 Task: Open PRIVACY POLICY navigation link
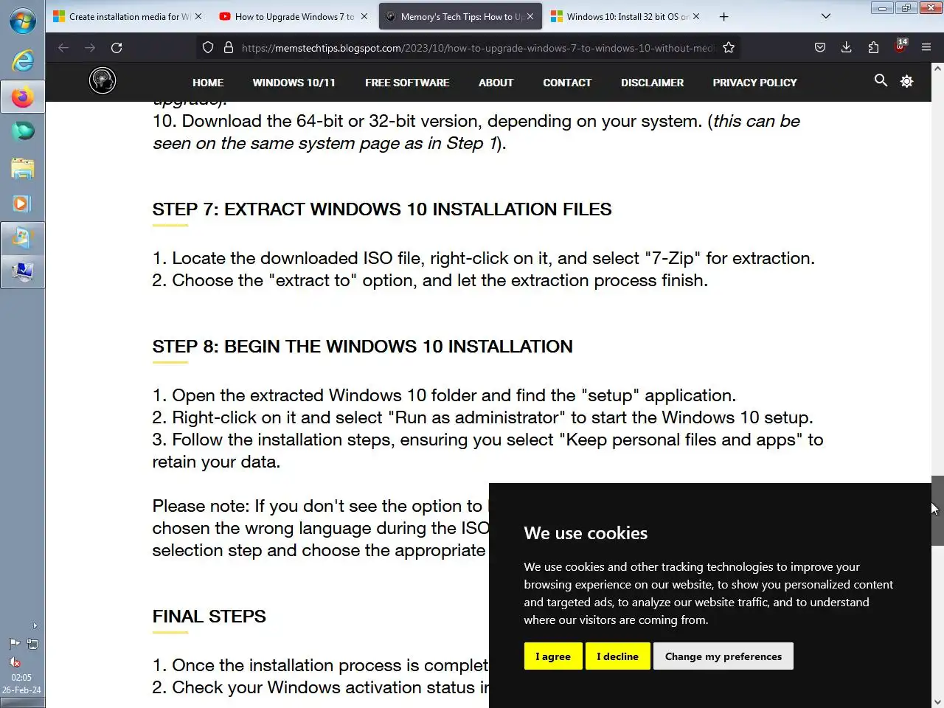click(x=754, y=83)
